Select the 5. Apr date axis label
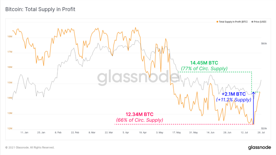 pos(126,133)
